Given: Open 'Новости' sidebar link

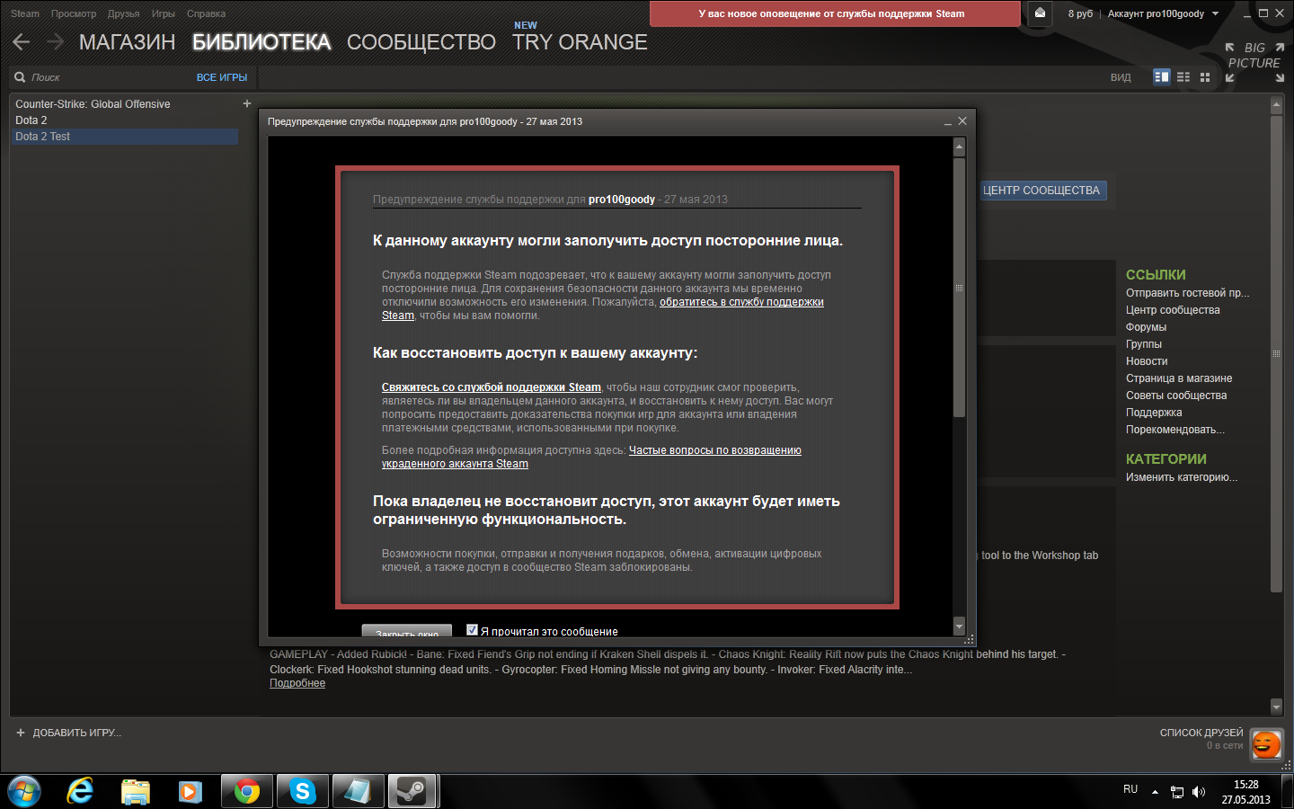Looking at the screenshot, I should [1147, 361].
